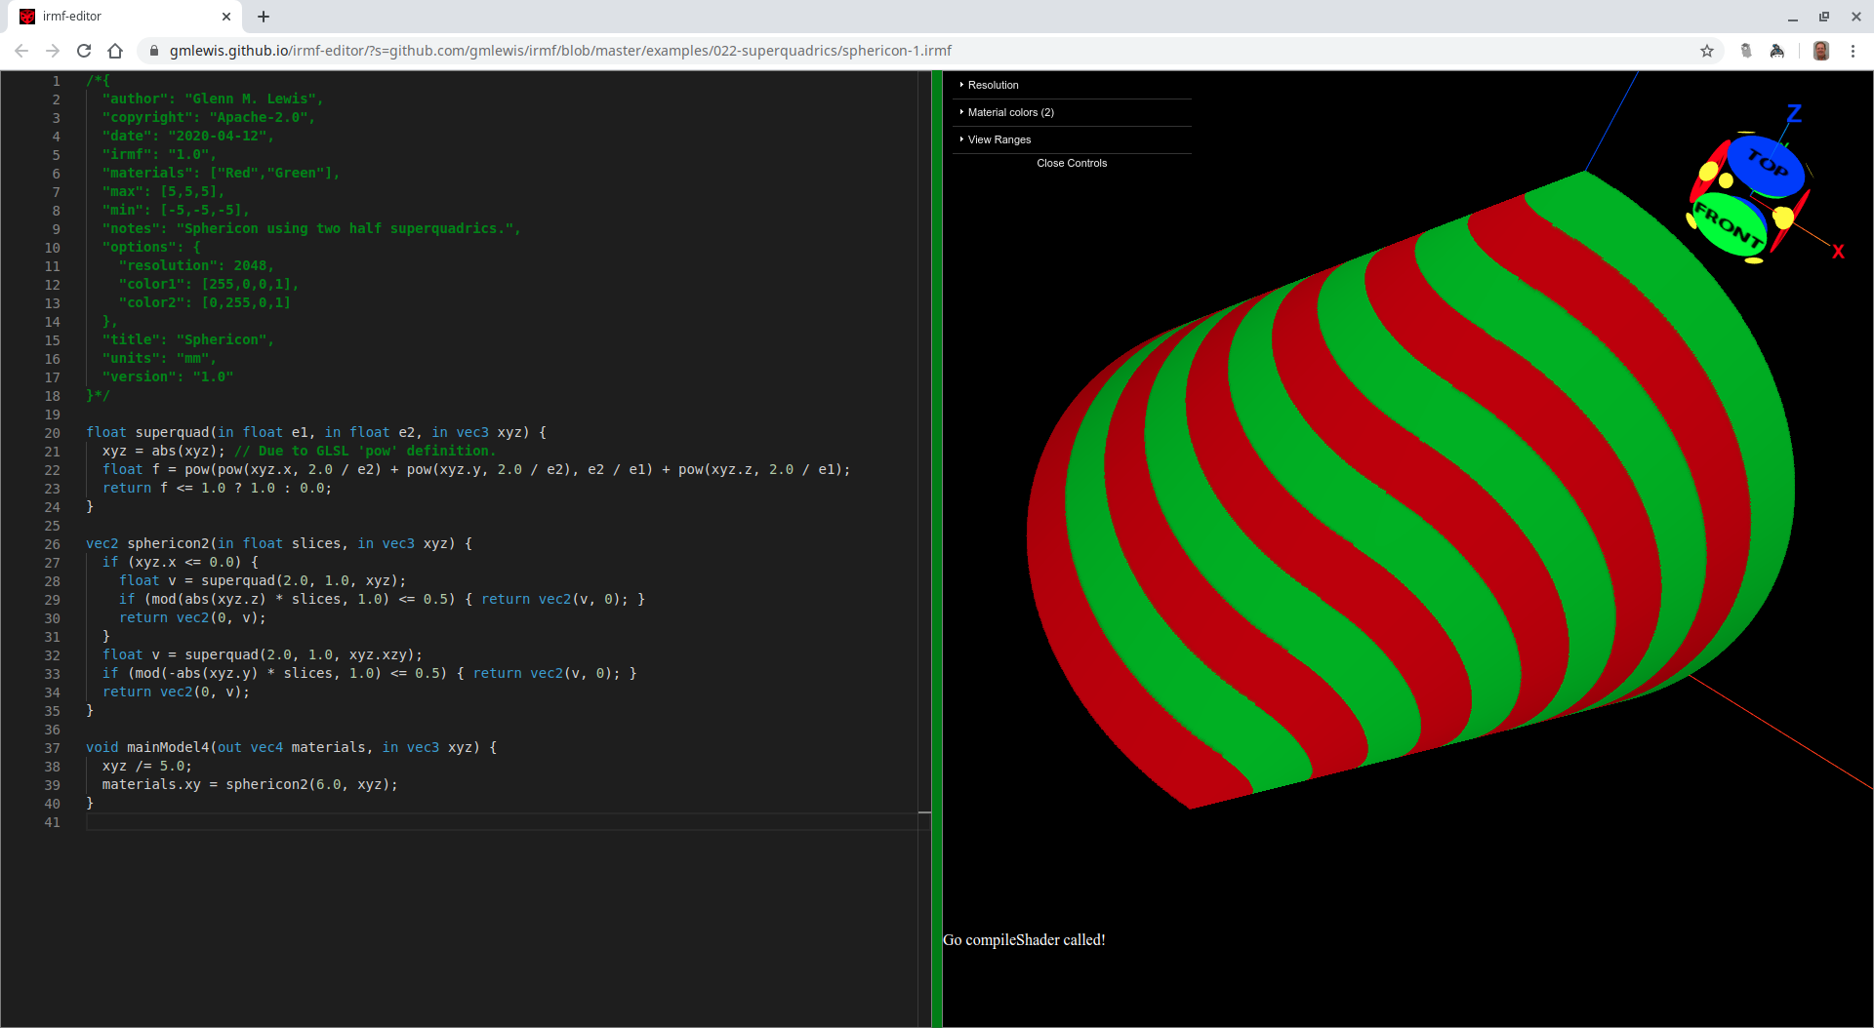Close the irmf-editor tab

226,17
